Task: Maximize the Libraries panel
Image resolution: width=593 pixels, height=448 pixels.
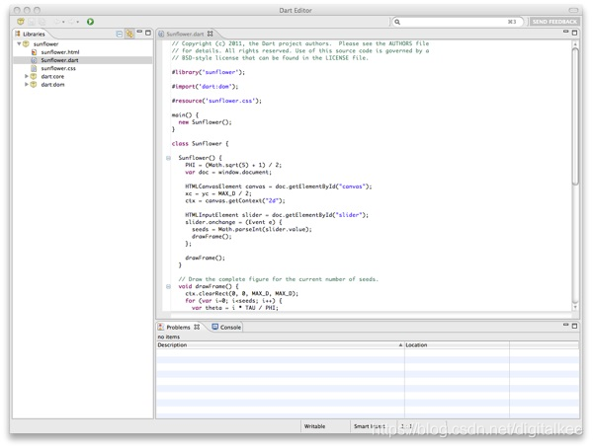Action: click(148, 33)
